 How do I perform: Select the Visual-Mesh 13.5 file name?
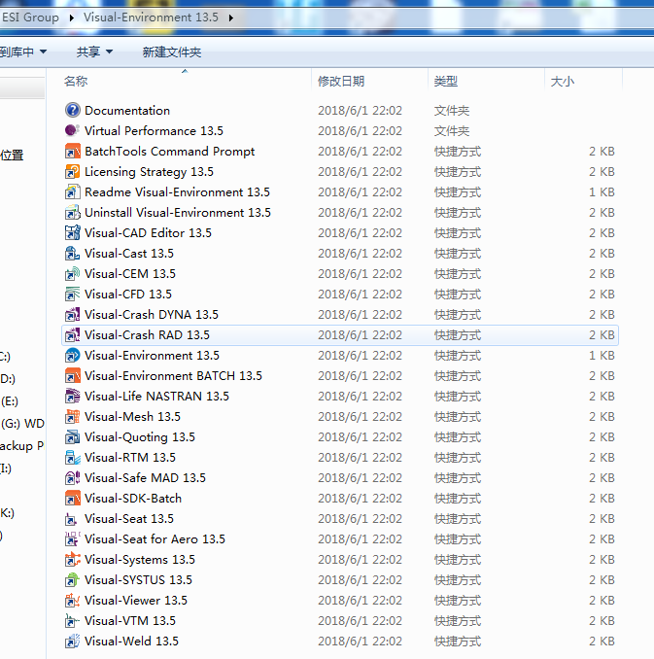point(132,417)
